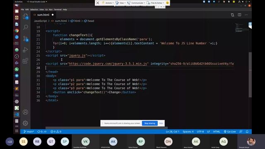Open the Run menu

pyautogui.click(x=51, y=10)
